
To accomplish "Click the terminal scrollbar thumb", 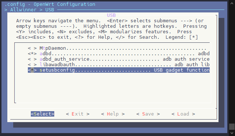I will [232, 126].
